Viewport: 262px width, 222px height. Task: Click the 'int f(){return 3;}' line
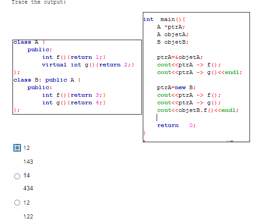[74, 95]
